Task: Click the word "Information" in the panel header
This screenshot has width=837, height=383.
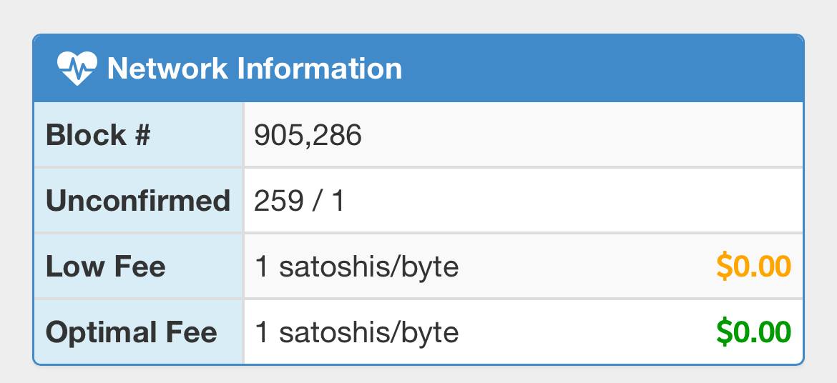Action: 319,69
